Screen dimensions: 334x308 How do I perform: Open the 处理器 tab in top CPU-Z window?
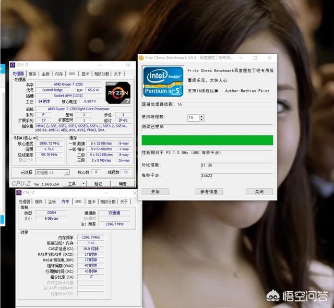tap(18, 74)
